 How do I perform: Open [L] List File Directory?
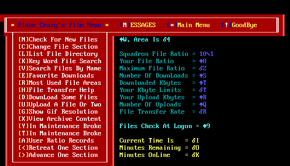coord(58,54)
